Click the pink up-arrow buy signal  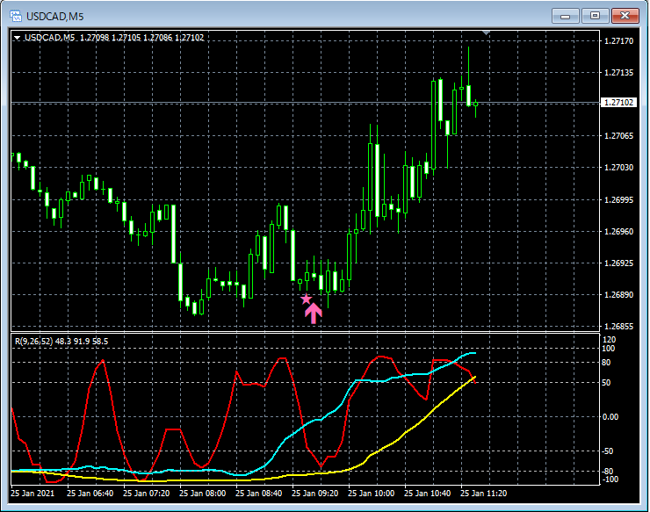point(314,313)
